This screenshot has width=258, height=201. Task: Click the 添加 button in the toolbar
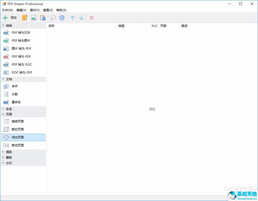coord(9,18)
